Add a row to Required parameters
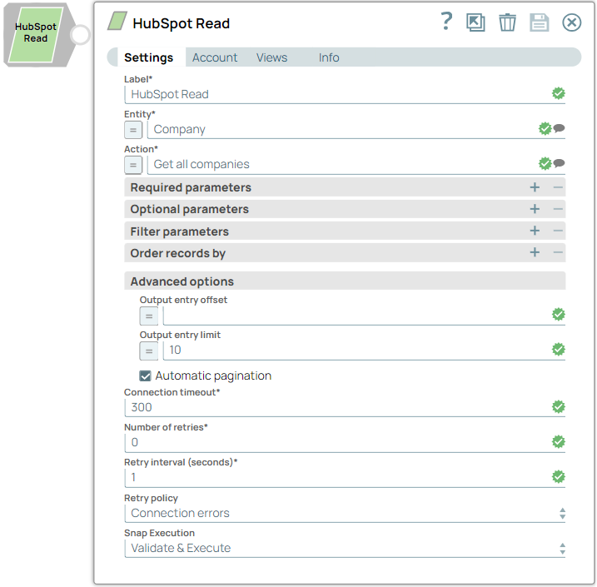This screenshot has width=597, height=587. (x=535, y=187)
